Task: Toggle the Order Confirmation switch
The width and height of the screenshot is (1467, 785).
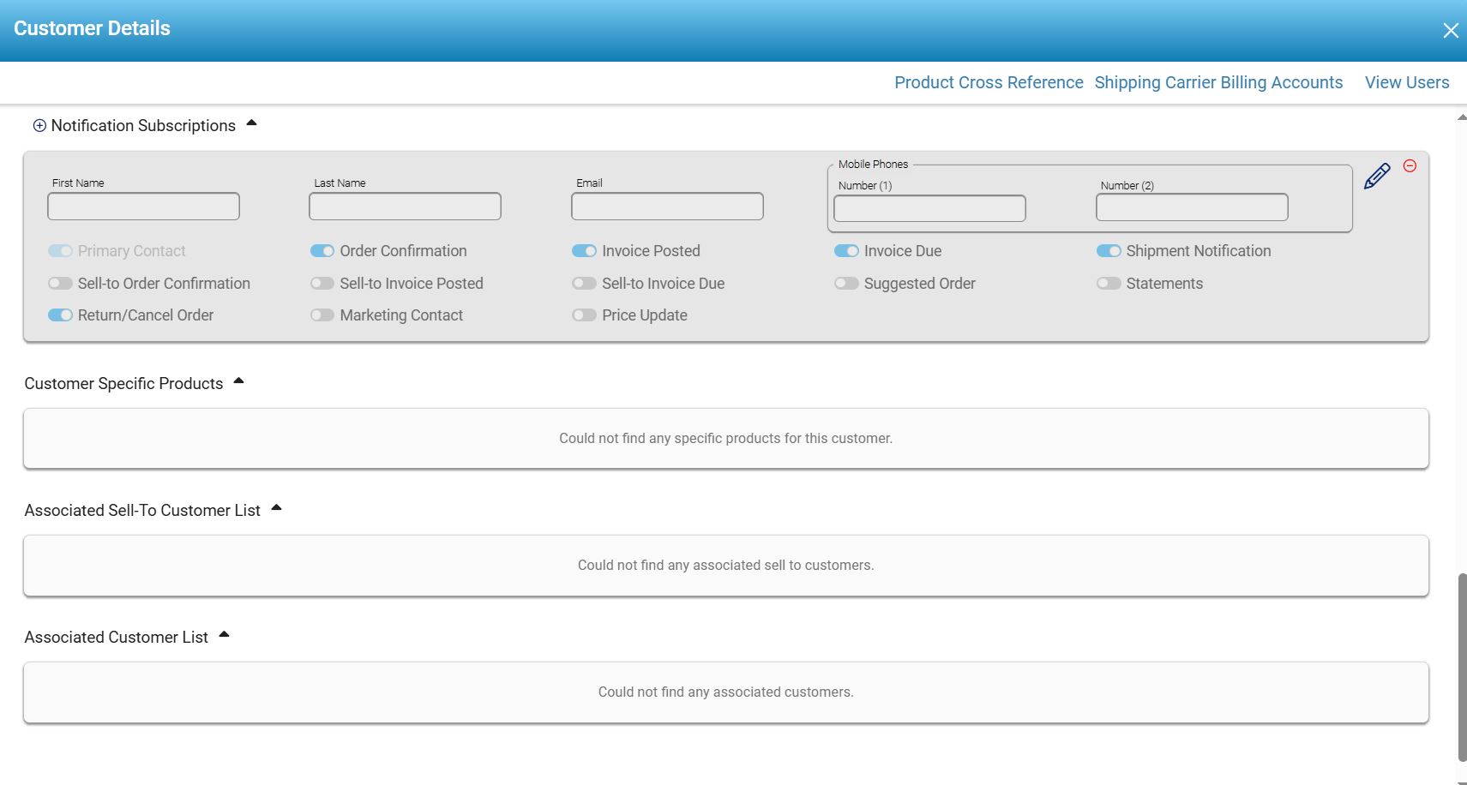Action: 322,251
